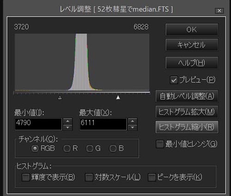Image resolution: width=231 pixels, height=196 pixels.
Task: Enable 対数スケール(L) log scale checkbox
Action: 89,178
